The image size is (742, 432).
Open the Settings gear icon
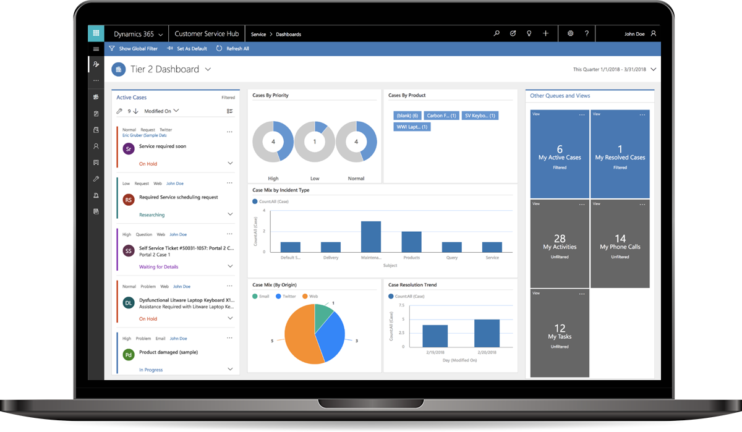click(x=570, y=33)
